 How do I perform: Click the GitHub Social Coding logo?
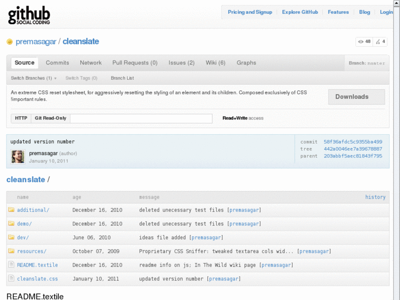point(29,15)
